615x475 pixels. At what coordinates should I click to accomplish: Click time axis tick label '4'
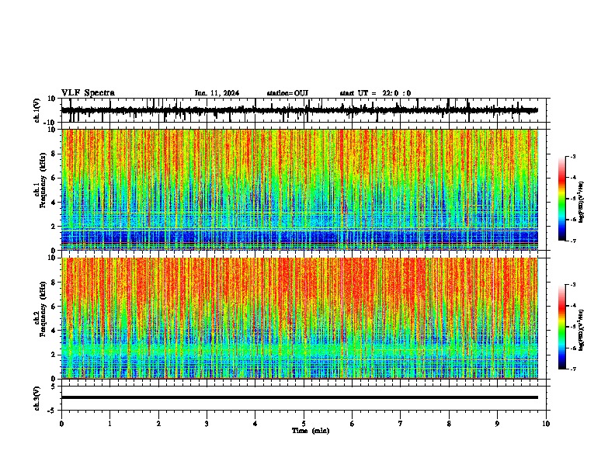pos(255,424)
